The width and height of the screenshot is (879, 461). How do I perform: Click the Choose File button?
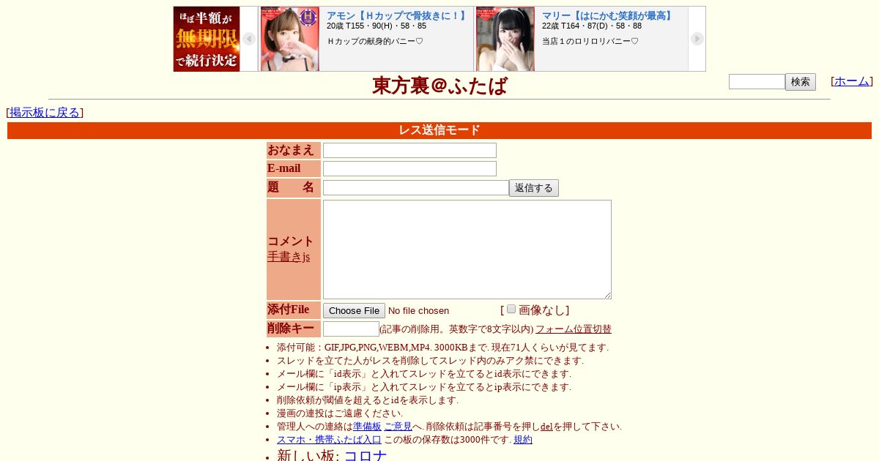point(354,311)
